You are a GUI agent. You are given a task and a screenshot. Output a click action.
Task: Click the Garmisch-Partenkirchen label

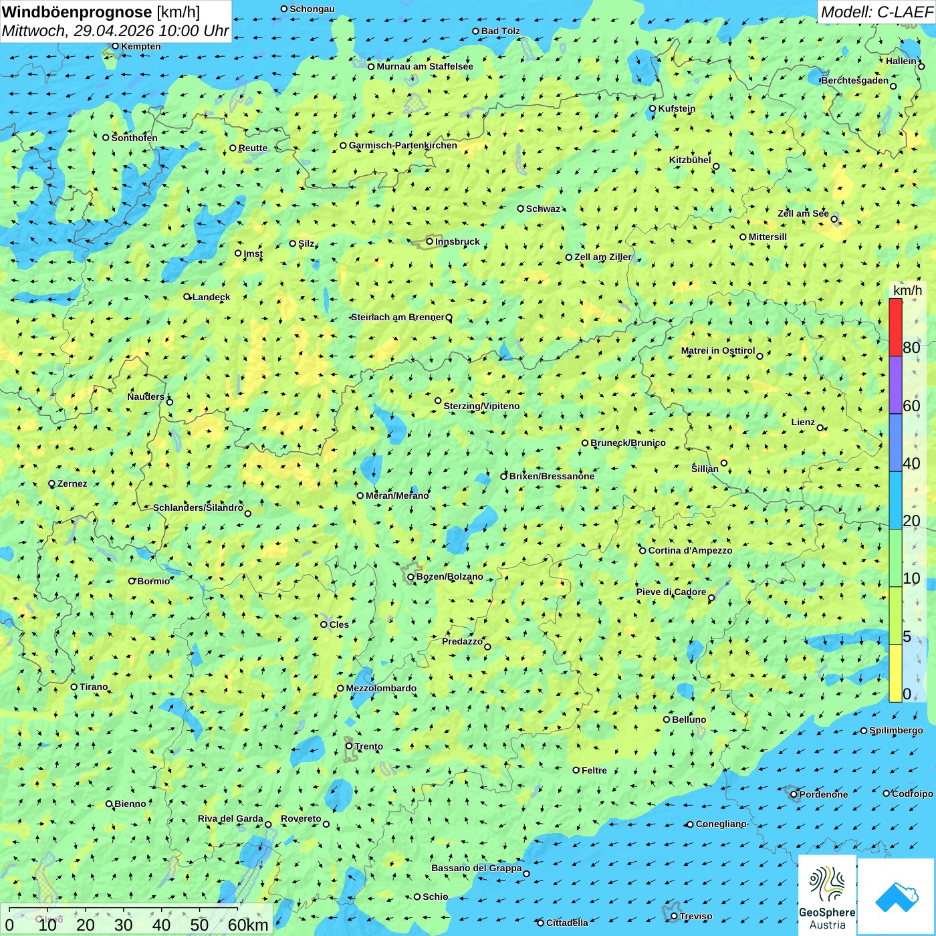click(x=403, y=145)
